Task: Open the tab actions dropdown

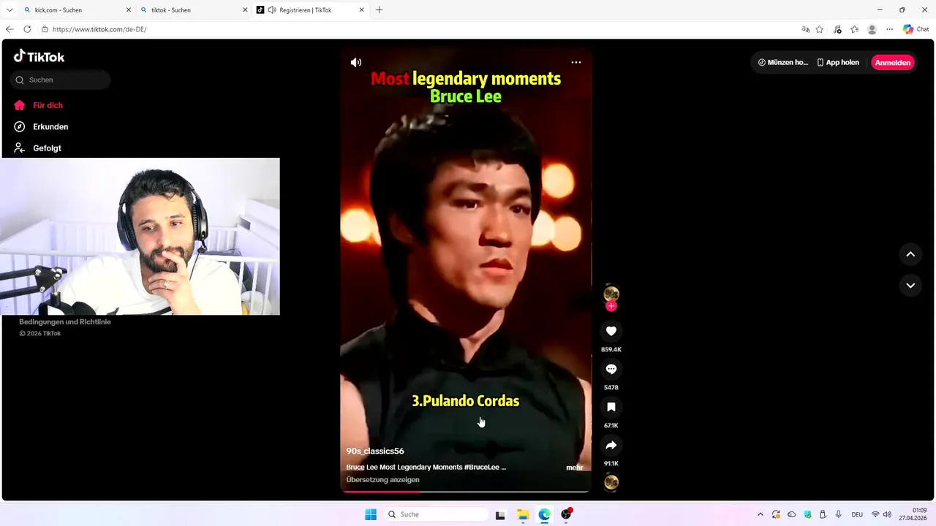Action: tap(10, 10)
